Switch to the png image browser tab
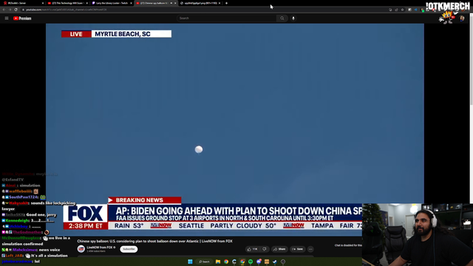Image resolution: width=473 pixels, height=266 pixels. point(200,3)
